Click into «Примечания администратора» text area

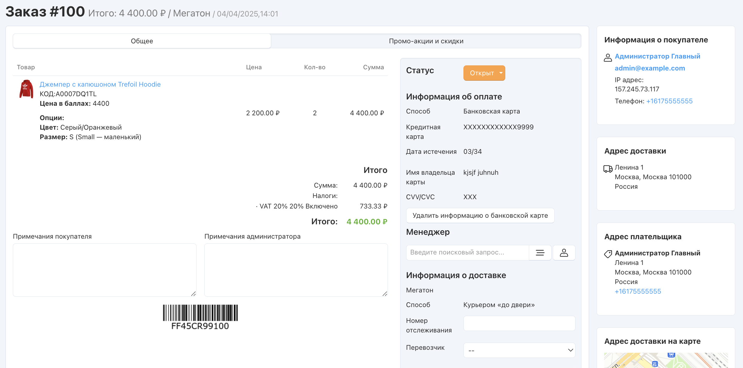coord(296,270)
